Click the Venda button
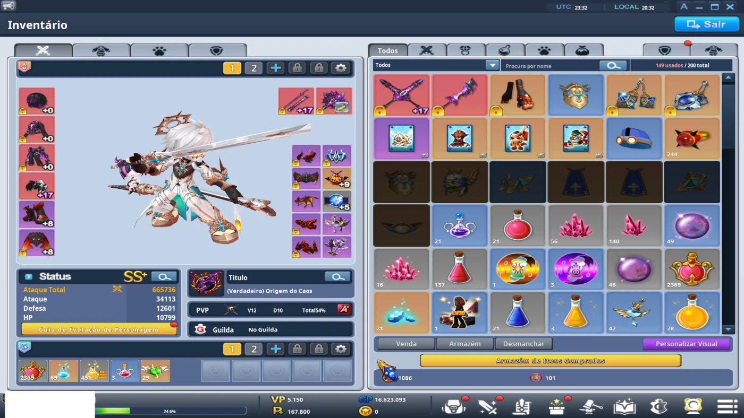Image resolution: width=744 pixels, height=418 pixels. [407, 344]
